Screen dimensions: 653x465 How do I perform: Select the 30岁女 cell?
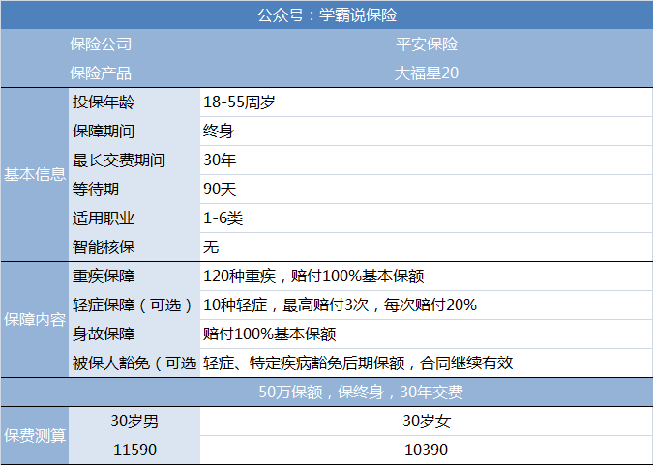427,421
